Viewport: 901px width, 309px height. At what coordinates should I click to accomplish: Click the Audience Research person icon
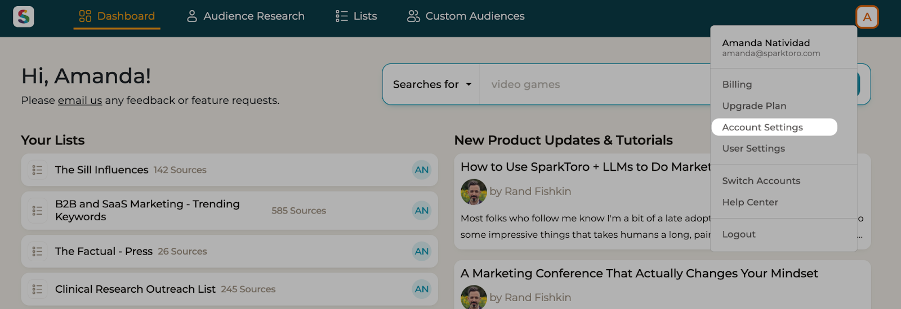point(192,16)
